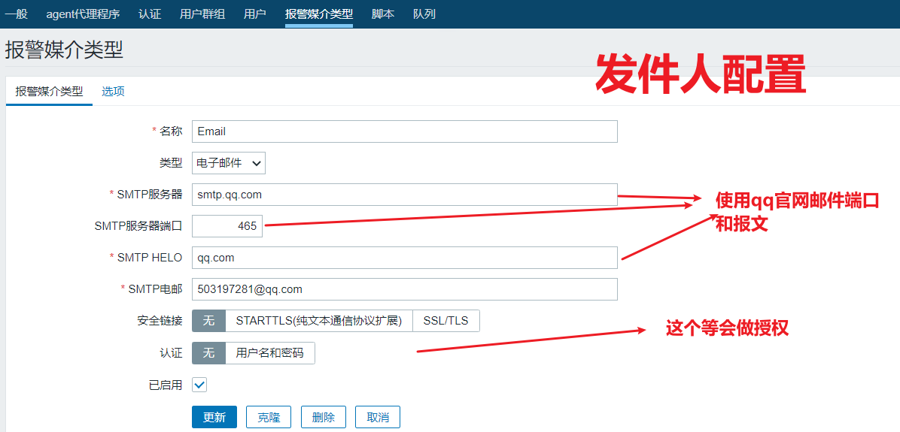Select 用户名和密码 authentication option
This screenshot has width=900, height=432.
[x=269, y=354]
